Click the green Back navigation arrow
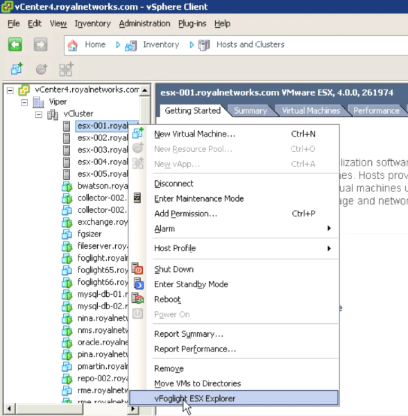Screen dimensions: 408x416 coord(15,44)
